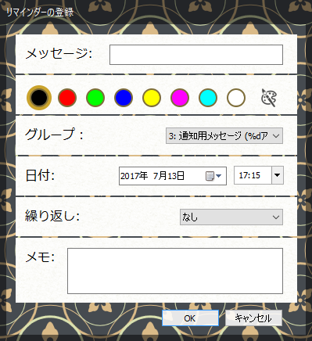This screenshot has height=341, width=312.
Task: Select the 2017年 7月13日 date text
Action: pos(152,176)
